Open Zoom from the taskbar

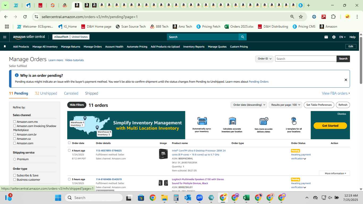point(200,198)
